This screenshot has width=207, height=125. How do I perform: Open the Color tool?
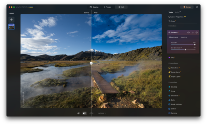(172, 100)
